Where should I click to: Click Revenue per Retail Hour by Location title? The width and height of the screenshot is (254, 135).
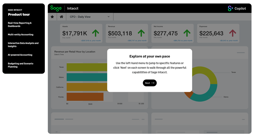coord(75,51)
